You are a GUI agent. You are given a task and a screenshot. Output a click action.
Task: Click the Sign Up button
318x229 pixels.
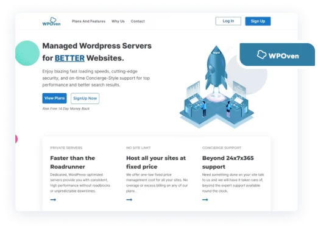click(x=258, y=21)
